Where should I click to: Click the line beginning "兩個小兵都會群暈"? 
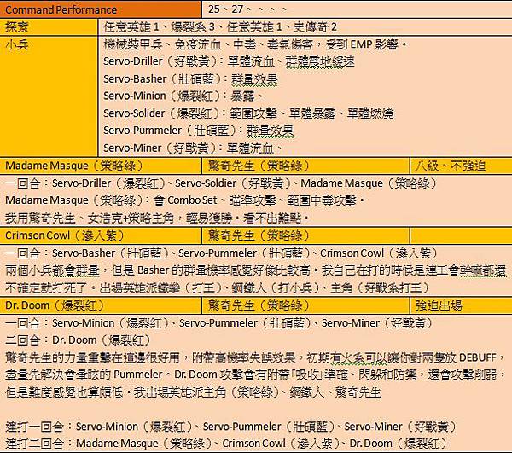click(256, 270)
